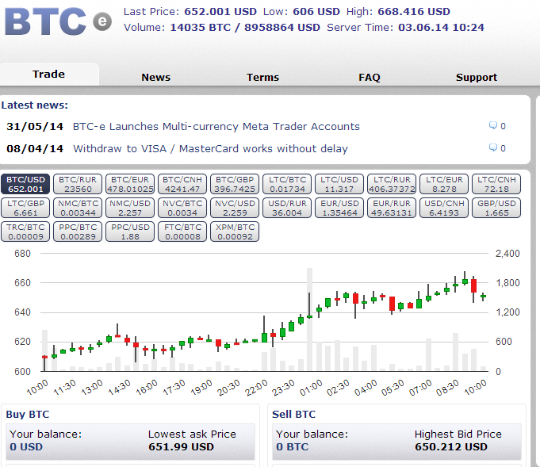Pick the PPC/USD pair
Image resolution: width=540 pixels, height=467 pixels.
tap(130, 232)
